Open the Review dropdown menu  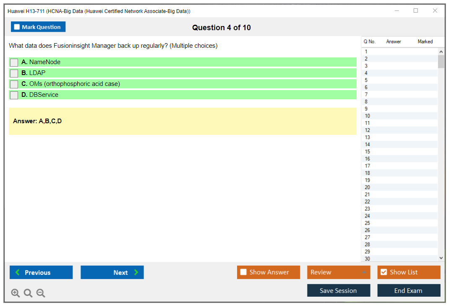(x=339, y=272)
